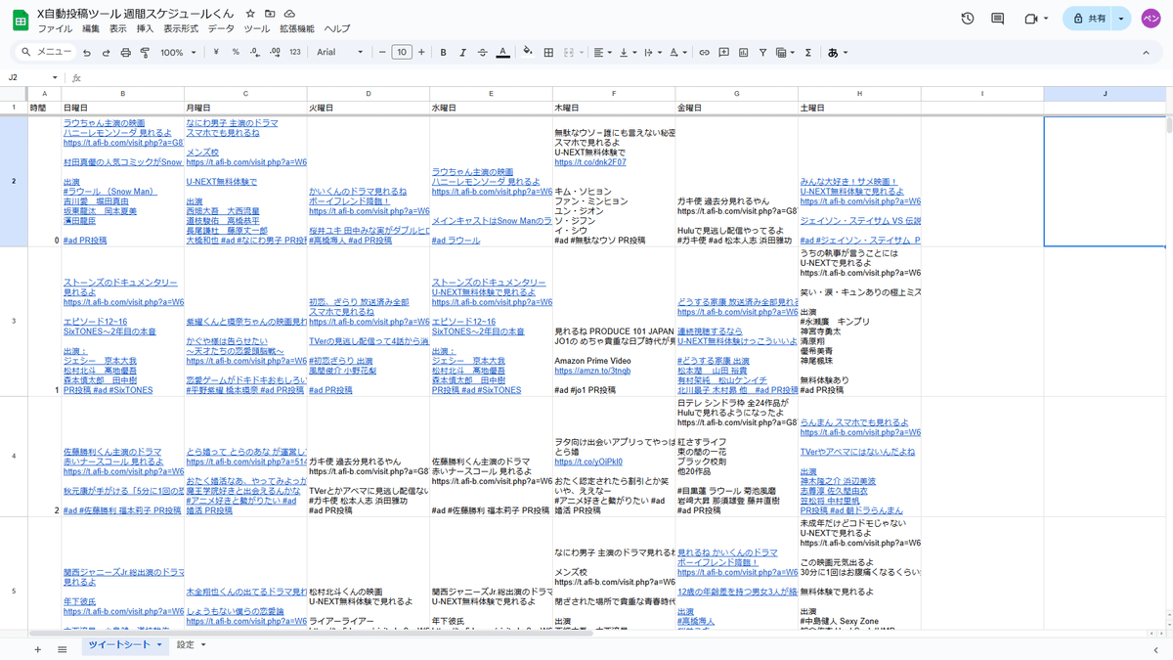Open version history clock icon

click(968, 19)
